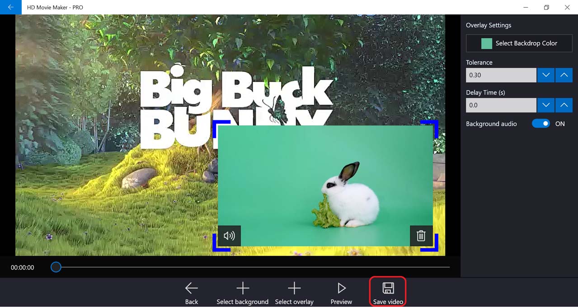Image resolution: width=578 pixels, height=307 pixels.
Task: Delete the overlay with trash icon
Action: pos(421,236)
